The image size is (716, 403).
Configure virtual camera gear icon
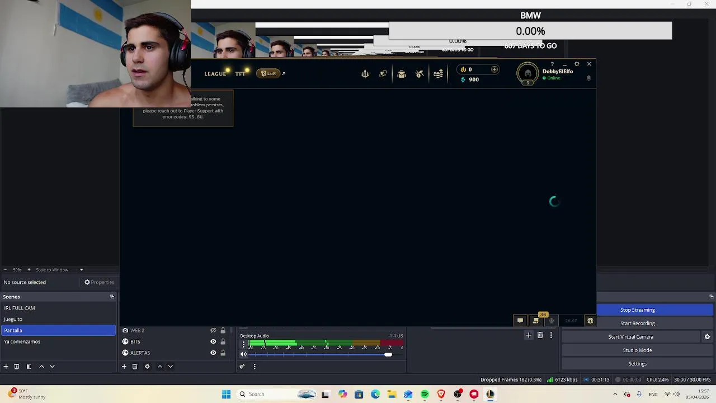[707, 337]
